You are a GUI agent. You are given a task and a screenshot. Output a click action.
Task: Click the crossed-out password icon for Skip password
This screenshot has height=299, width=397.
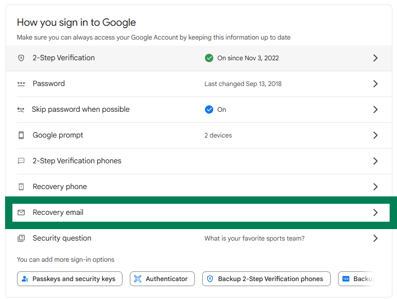[x=21, y=109]
